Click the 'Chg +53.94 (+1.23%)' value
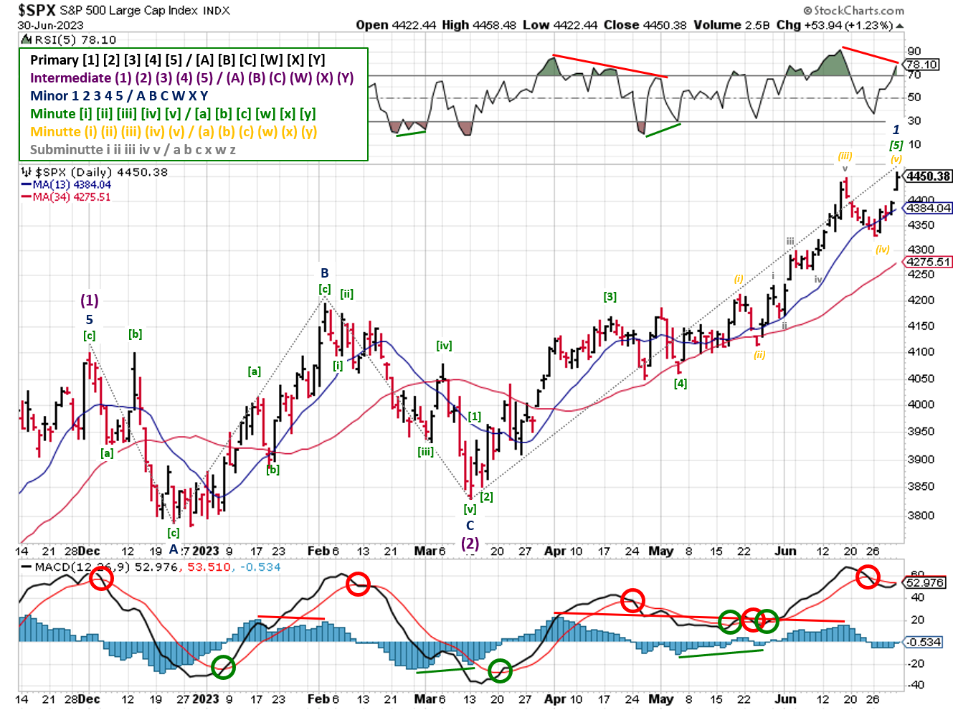The height and width of the screenshot is (710, 953). pyautogui.click(x=835, y=25)
